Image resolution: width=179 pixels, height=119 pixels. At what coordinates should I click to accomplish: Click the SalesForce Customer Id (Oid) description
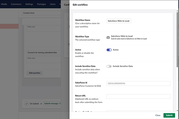[x=88, y=86]
